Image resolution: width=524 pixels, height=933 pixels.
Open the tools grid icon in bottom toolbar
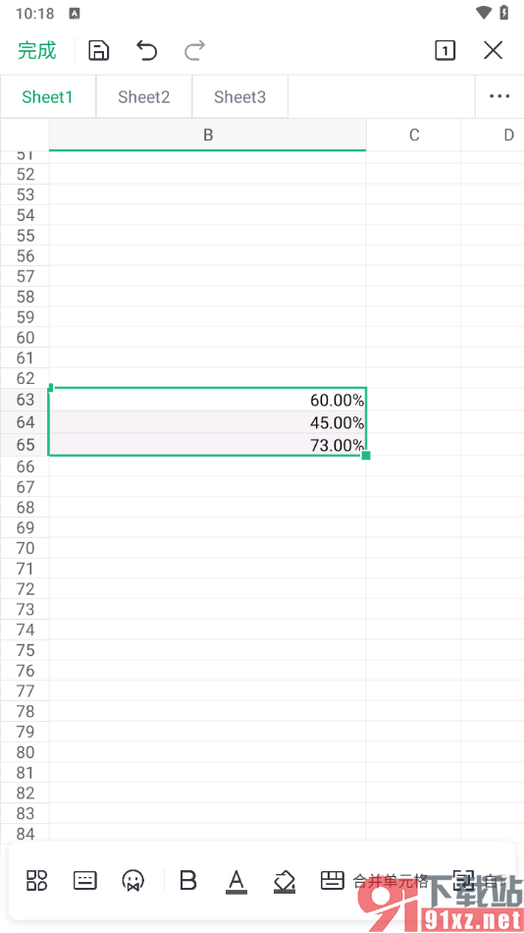37,880
